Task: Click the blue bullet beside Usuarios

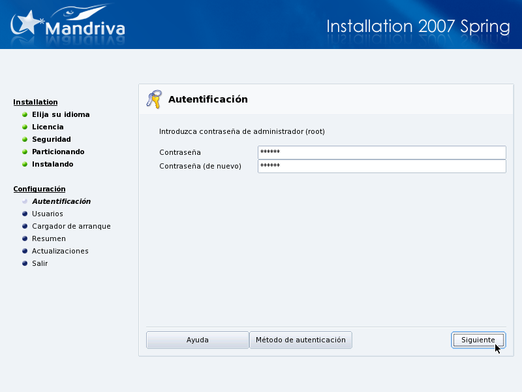Action: 25,214
